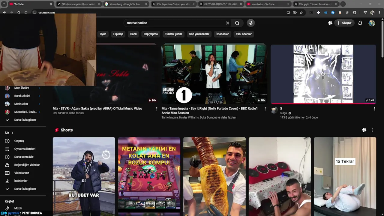Screen dimensions: 384x216
Task: Open the YouTube account avatar menu
Action: tap(372, 23)
